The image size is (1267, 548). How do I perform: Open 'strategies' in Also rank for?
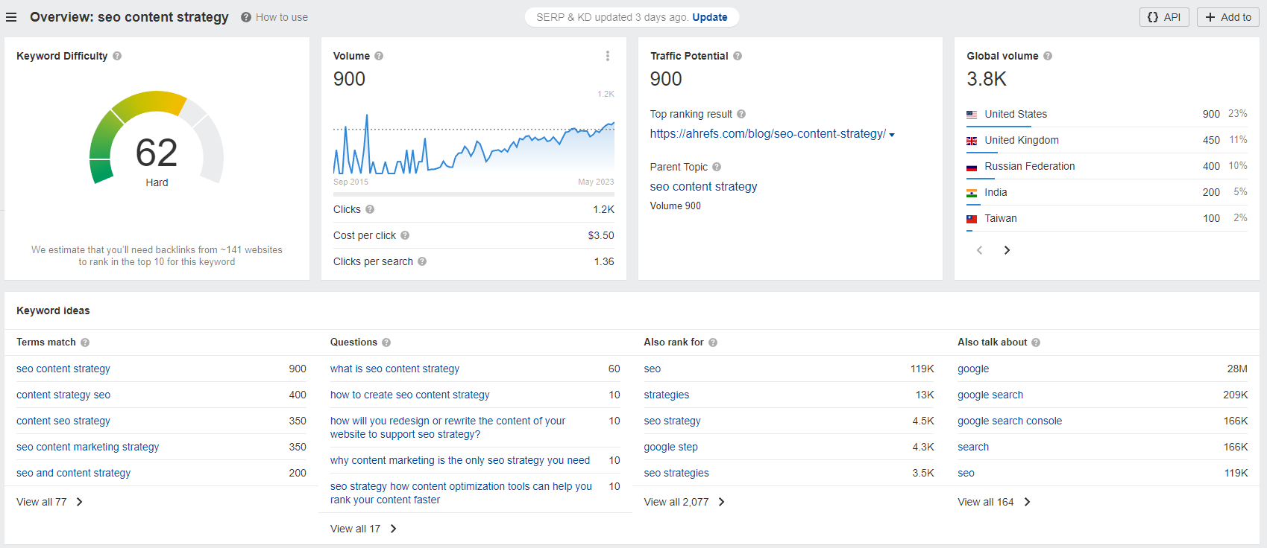point(667,395)
